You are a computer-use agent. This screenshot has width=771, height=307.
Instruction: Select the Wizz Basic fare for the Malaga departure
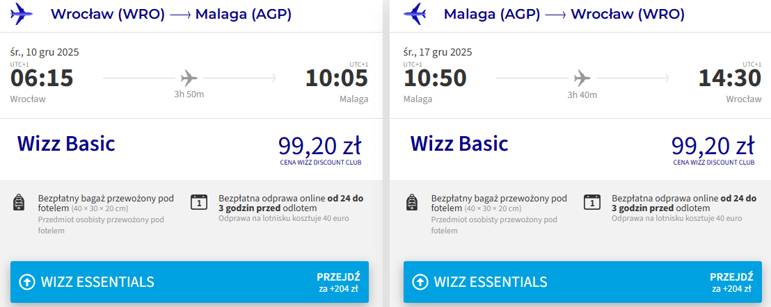[x=459, y=144]
